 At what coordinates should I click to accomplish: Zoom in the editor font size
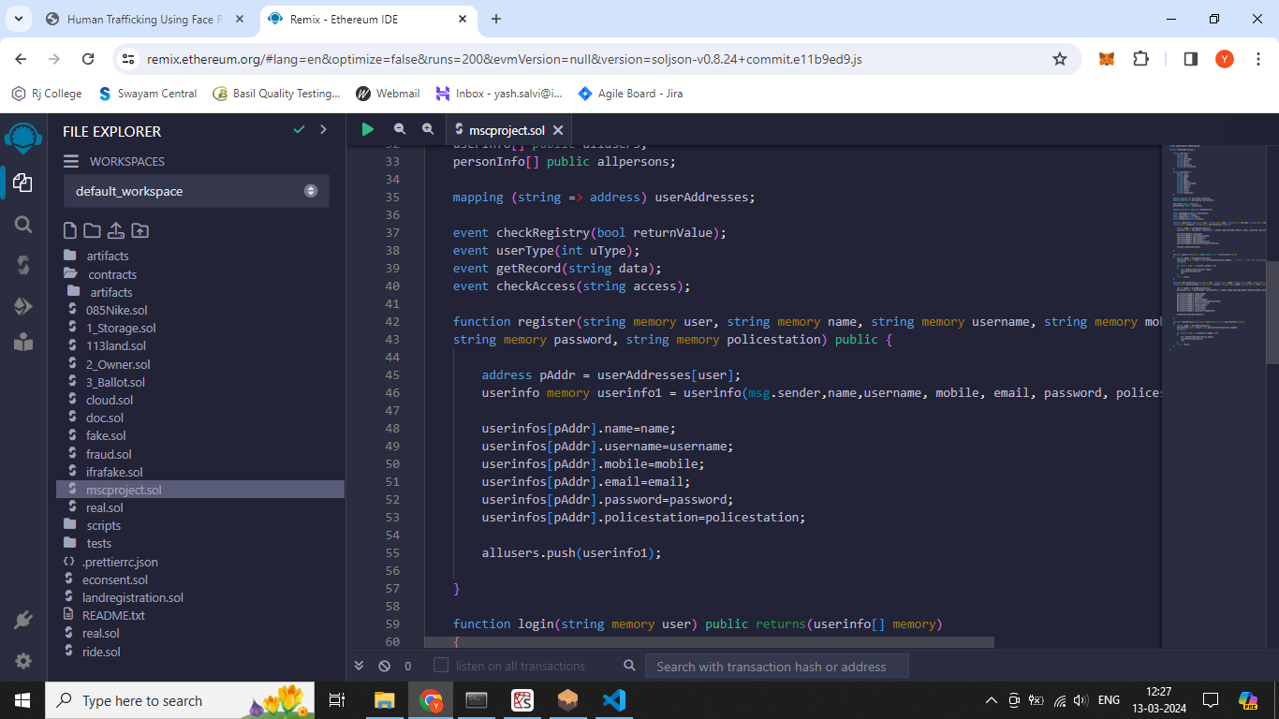tap(428, 130)
